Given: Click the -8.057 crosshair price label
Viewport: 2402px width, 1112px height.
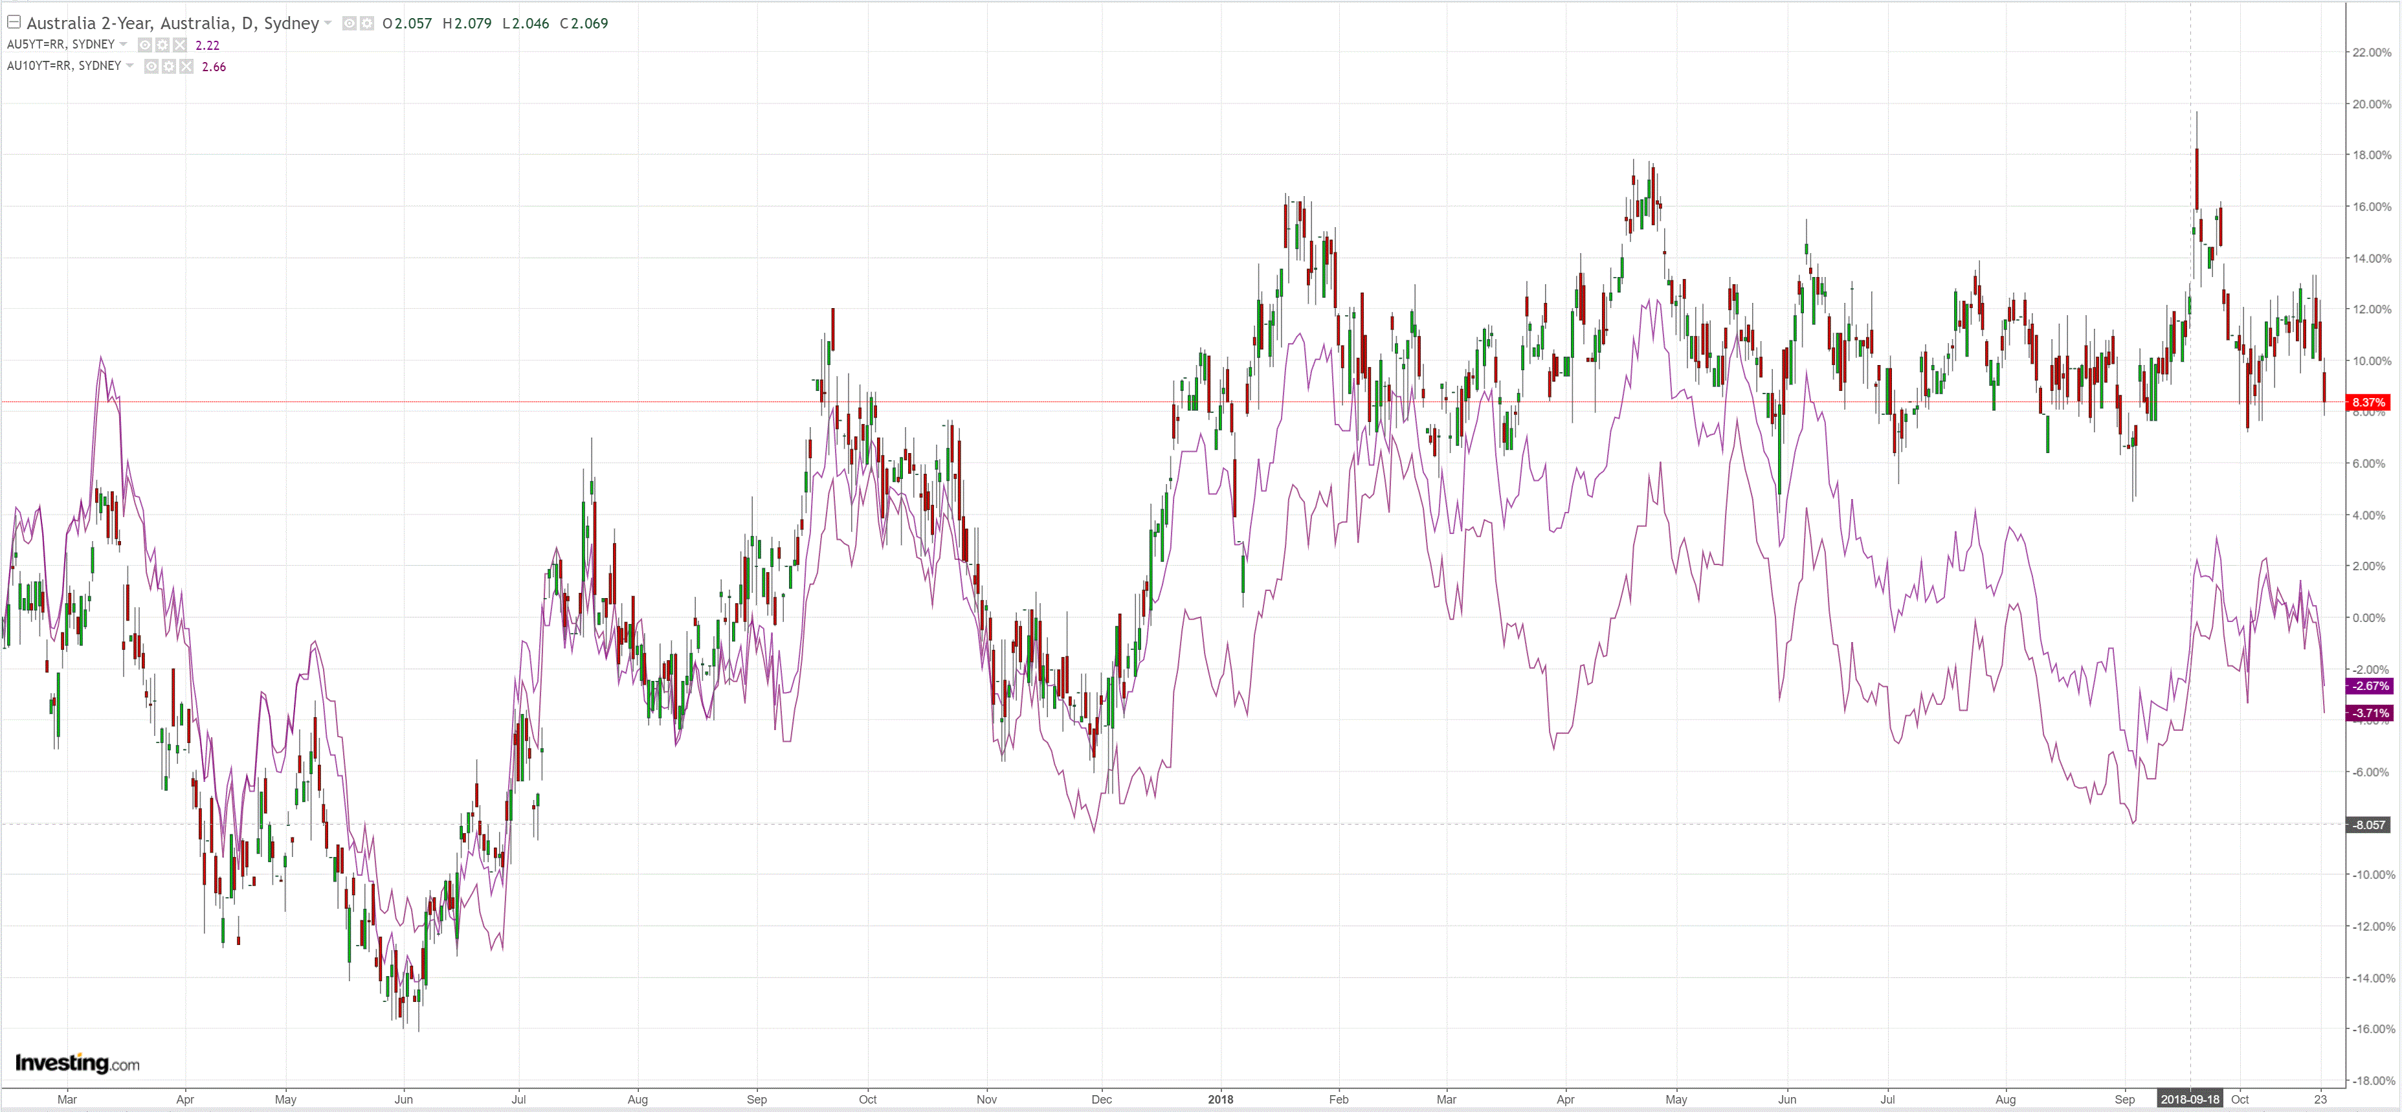Looking at the screenshot, I should coord(2368,825).
